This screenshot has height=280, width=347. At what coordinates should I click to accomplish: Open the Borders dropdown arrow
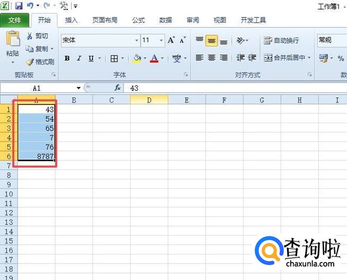123,58
